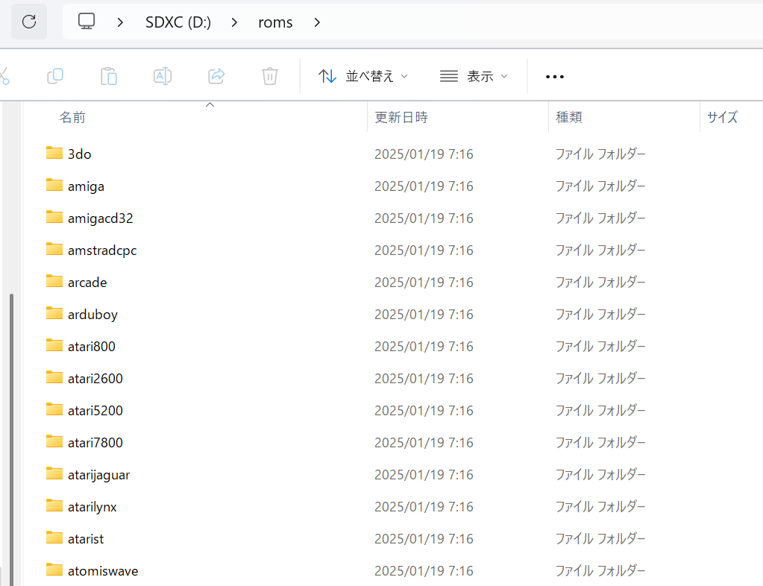Select the atari800 folder icon
This screenshot has height=586, width=763.
point(54,345)
